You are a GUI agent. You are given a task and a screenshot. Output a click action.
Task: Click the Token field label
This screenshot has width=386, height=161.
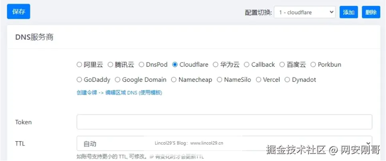(x=24, y=122)
